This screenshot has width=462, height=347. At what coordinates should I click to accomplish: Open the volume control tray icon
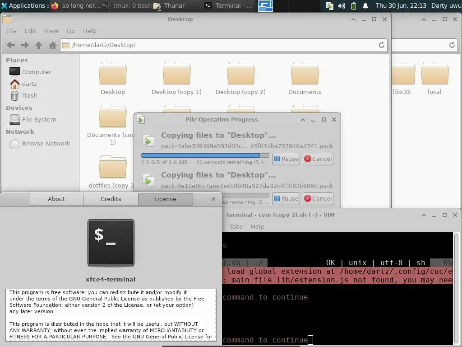point(342,6)
